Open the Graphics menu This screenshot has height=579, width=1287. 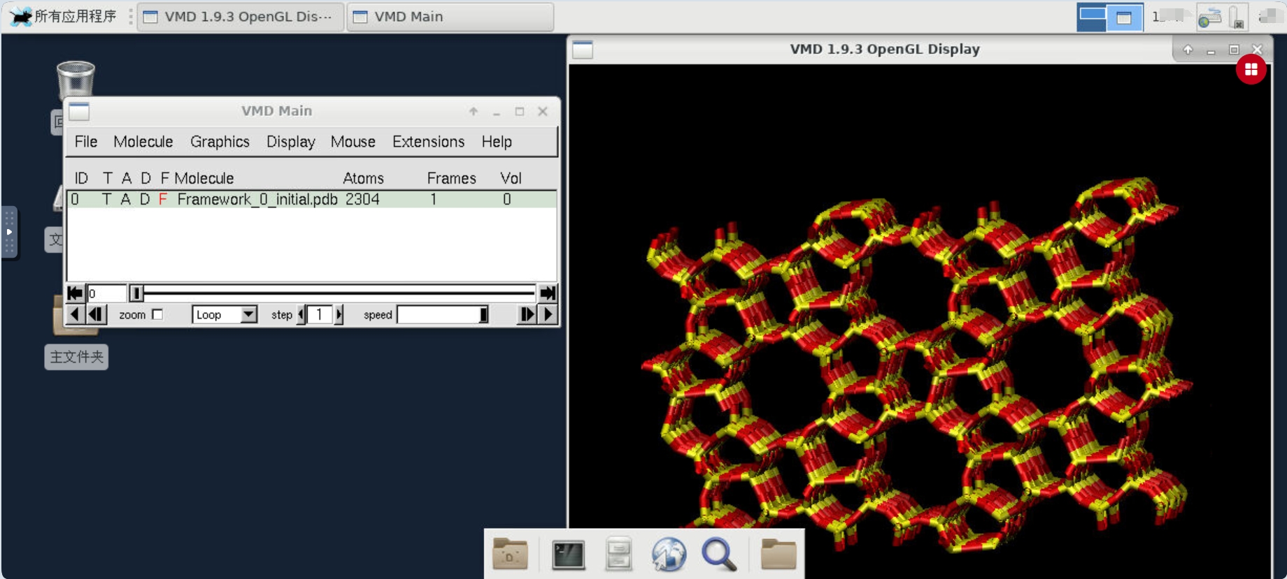(220, 142)
